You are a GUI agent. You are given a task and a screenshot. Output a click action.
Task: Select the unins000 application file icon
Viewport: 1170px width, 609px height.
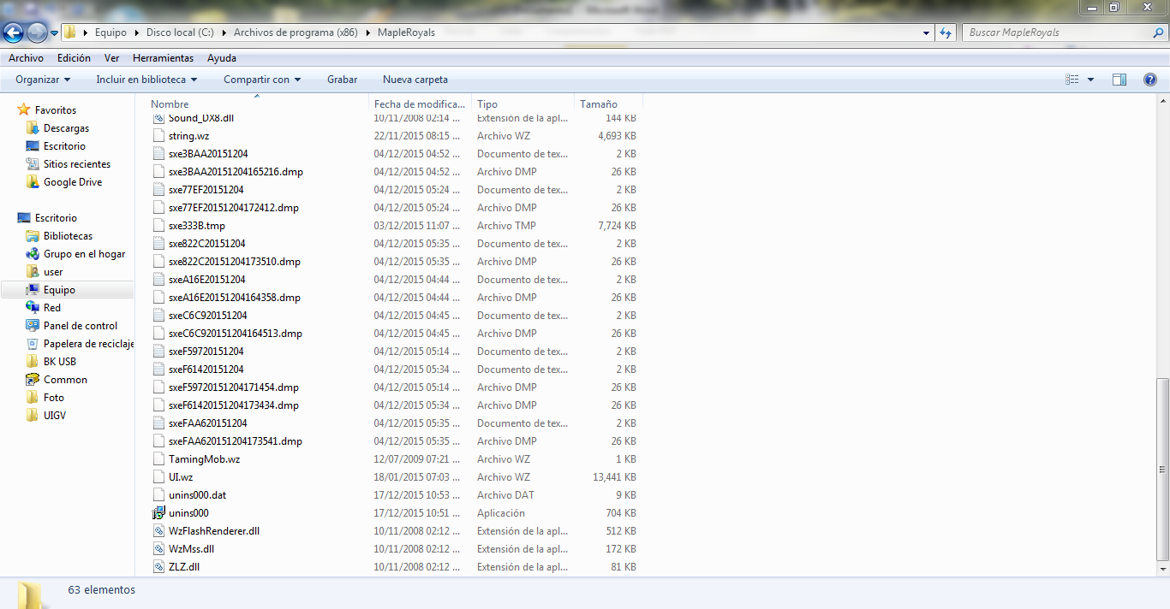pos(158,513)
